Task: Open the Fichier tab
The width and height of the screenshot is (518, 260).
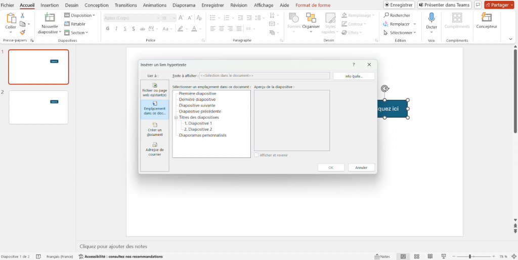Action: pos(7,5)
